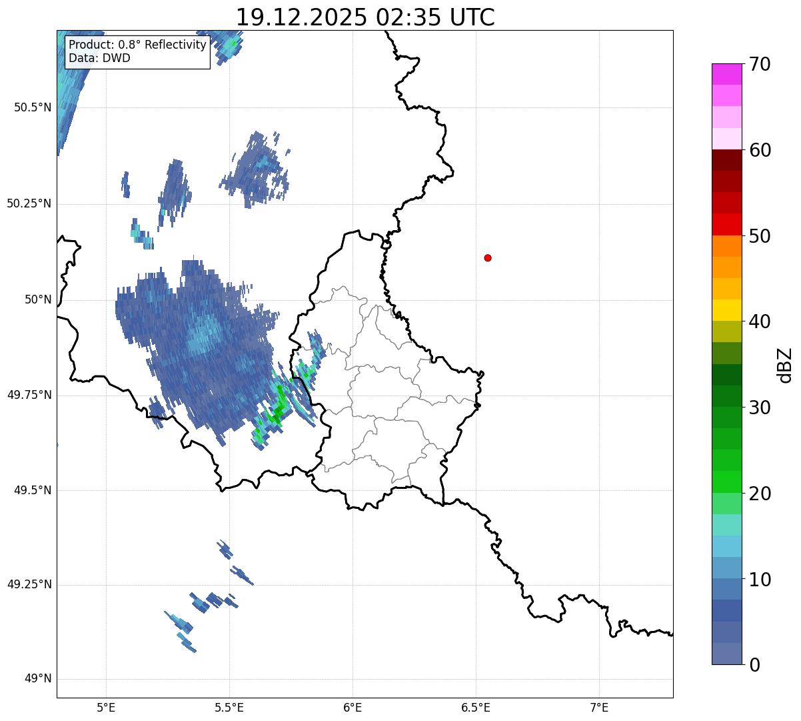
Task: Click the latitude label "49.25°N"
Action: (x=29, y=584)
